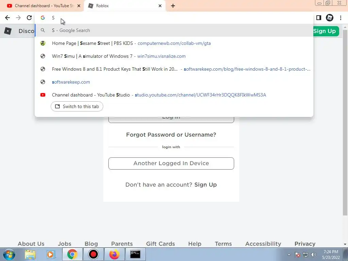Open Windows Explorer from the taskbar
348x261 pixels.
pos(30,254)
